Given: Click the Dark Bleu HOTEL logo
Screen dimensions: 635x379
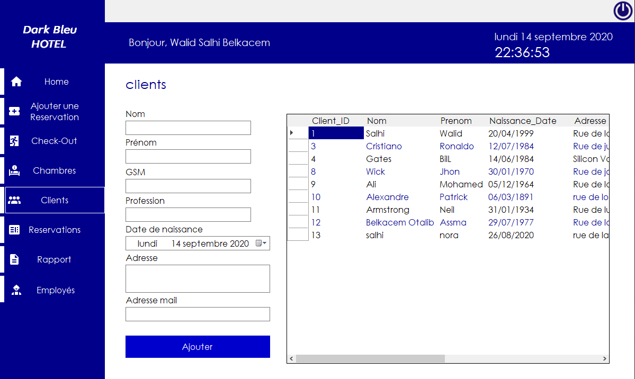Looking at the screenshot, I should point(49,37).
